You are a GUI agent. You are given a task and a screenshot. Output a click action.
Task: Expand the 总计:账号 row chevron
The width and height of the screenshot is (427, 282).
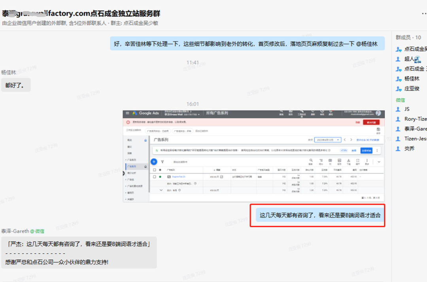161,191
